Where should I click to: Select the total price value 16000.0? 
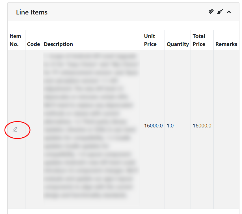202,126
